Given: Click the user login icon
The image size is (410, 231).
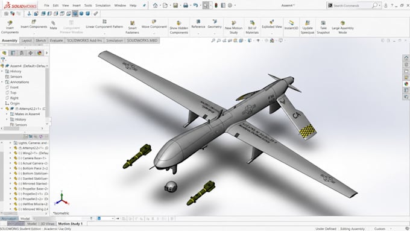Looking at the screenshot, I should tap(385, 5).
